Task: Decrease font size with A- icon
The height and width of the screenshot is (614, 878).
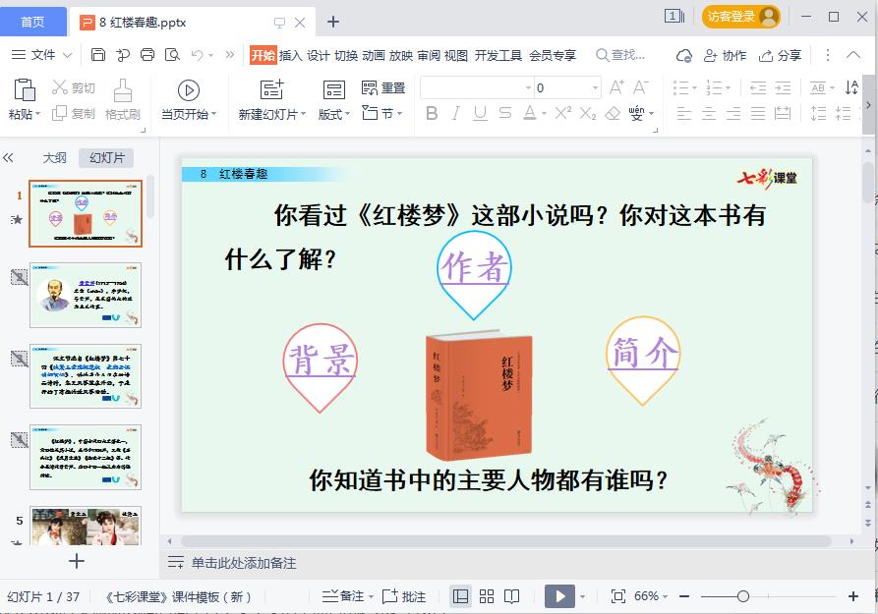Action: pyautogui.click(x=641, y=87)
